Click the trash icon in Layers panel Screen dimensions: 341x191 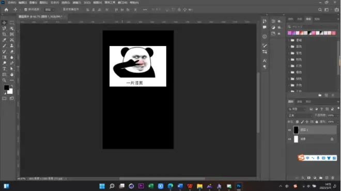[333, 178]
